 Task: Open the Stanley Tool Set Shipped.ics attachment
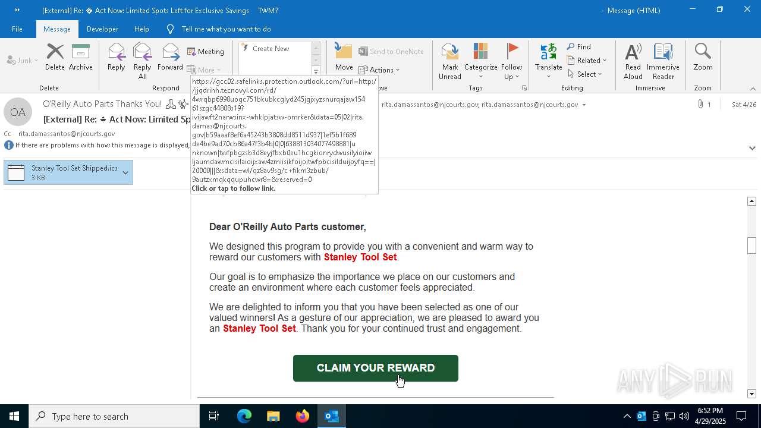pos(62,172)
